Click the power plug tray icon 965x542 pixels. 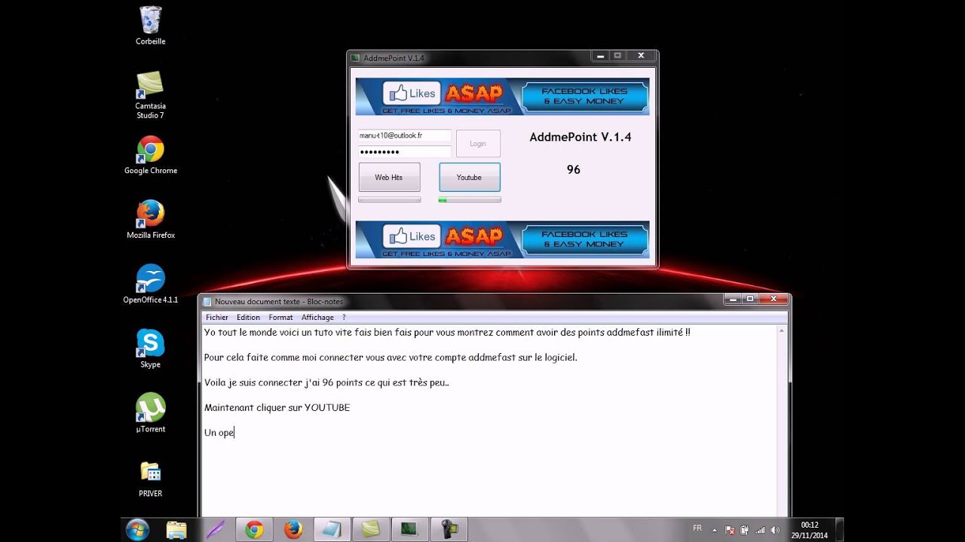(745, 530)
